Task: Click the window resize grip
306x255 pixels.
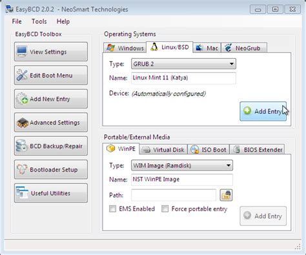Action: click(x=298, y=247)
